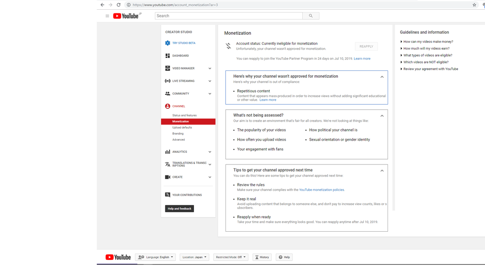
Task: Click the Video Manager icon
Action: 167,68
